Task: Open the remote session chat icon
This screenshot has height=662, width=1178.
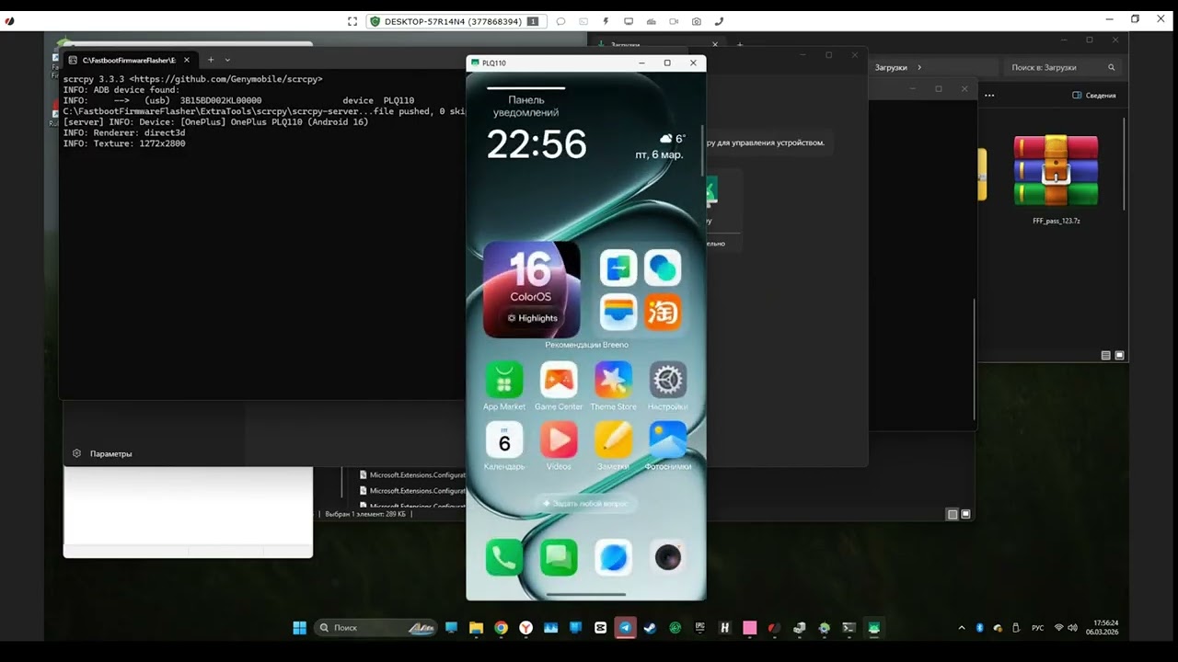Action: (560, 21)
